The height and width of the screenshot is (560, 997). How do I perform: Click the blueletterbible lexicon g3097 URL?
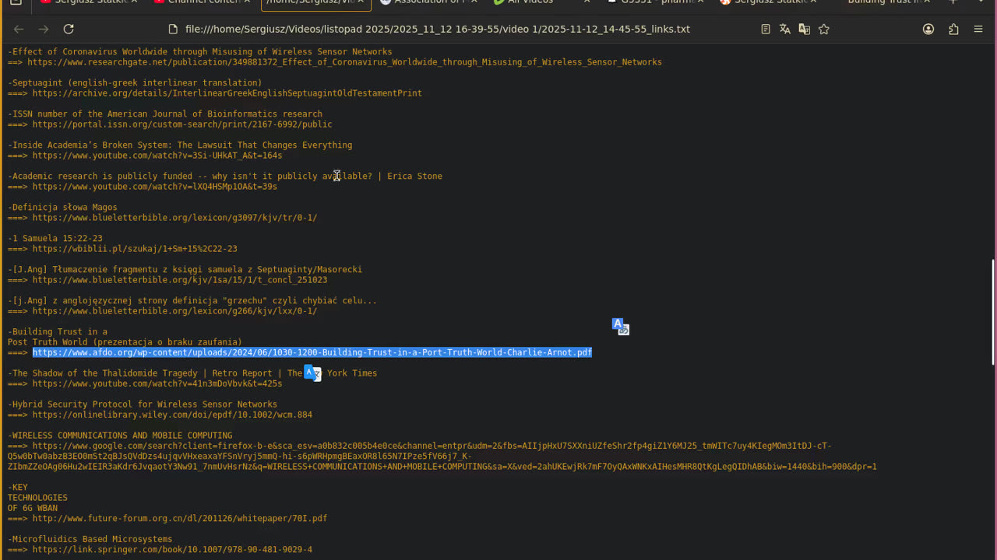(174, 218)
